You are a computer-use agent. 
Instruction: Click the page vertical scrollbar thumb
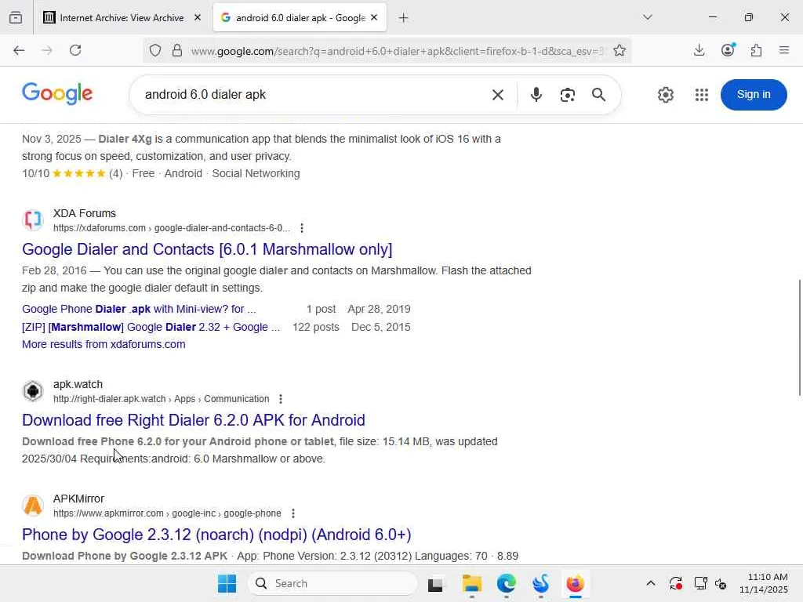pos(799,338)
